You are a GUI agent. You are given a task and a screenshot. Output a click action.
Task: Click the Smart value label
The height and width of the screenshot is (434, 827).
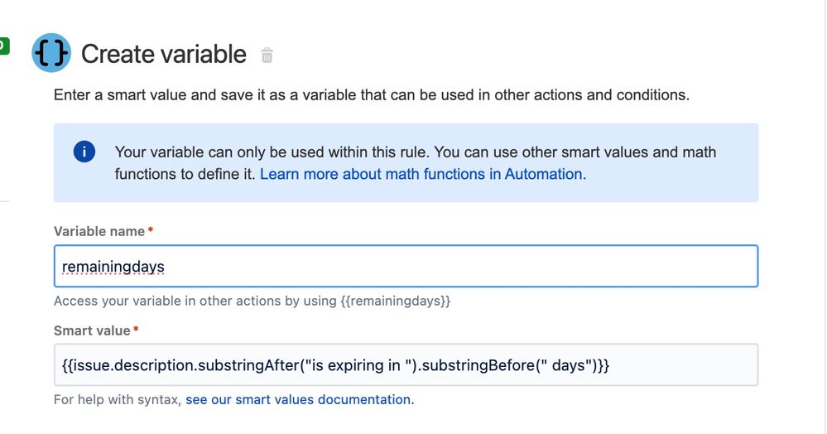tap(92, 330)
